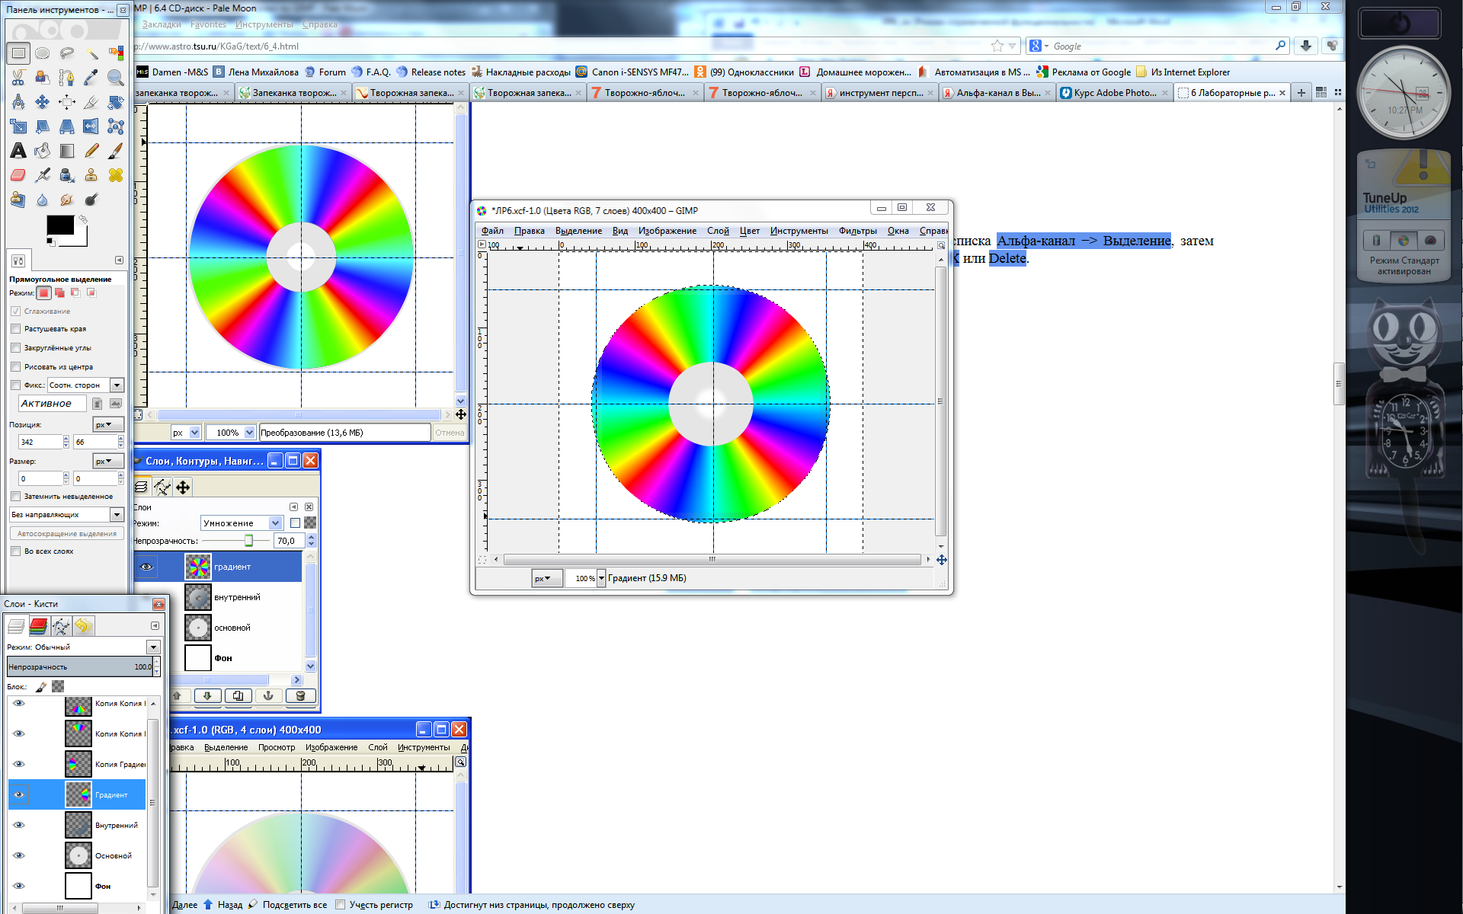
Task: Open the Умножение layer mode dropdown
Action: coord(242,523)
